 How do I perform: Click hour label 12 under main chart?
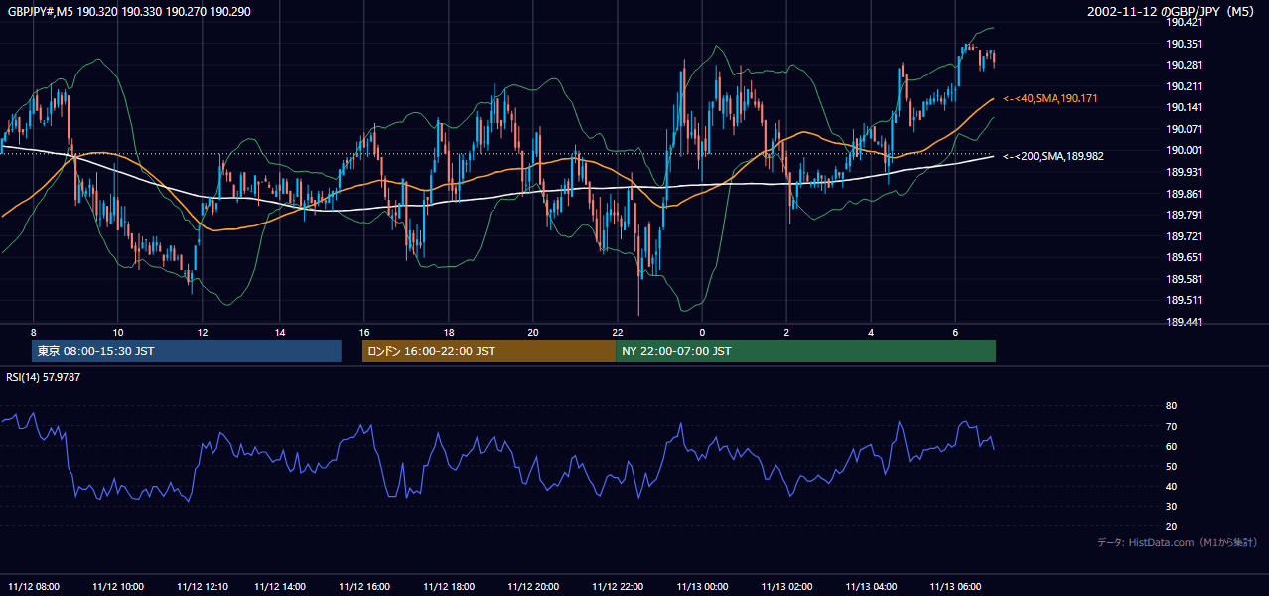(x=203, y=332)
